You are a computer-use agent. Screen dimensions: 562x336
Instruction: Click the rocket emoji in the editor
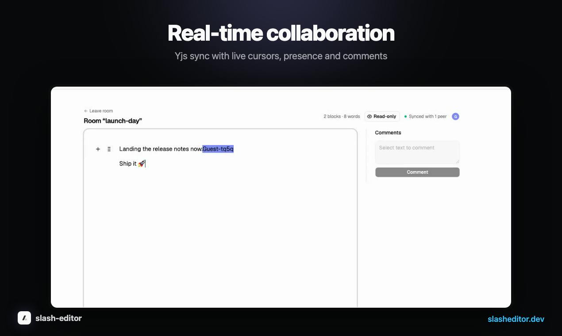[x=141, y=164]
